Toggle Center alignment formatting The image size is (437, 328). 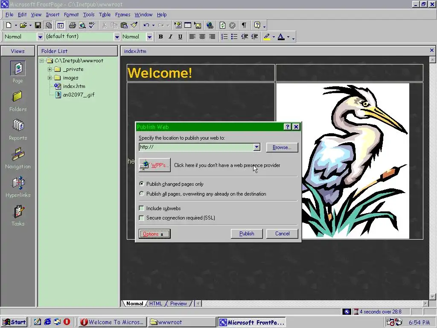[x=202, y=37]
